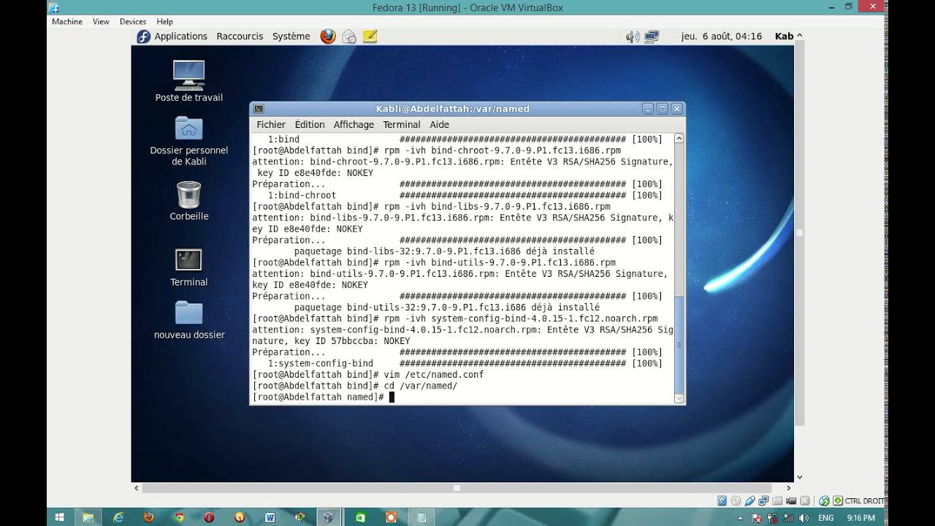The height and width of the screenshot is (526, 935).
Task: Open the volume control in GNOME panel
Action: 633,37
